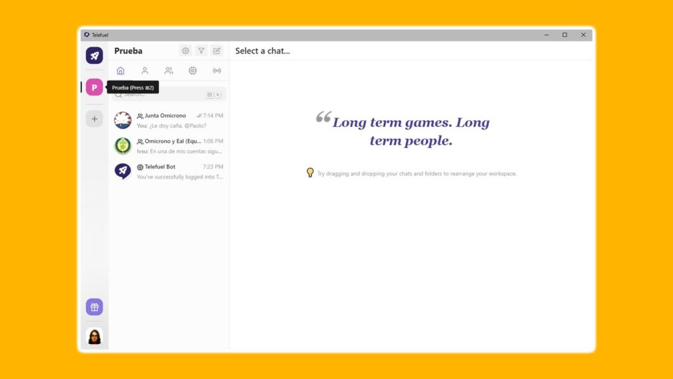
Task: Open the gift rewards icon
Action: pyautogui.click(x=94, y=307)
